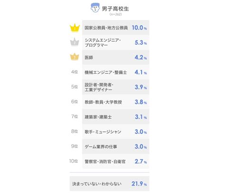Click the 10.0% value

click(x=139, y=28)
